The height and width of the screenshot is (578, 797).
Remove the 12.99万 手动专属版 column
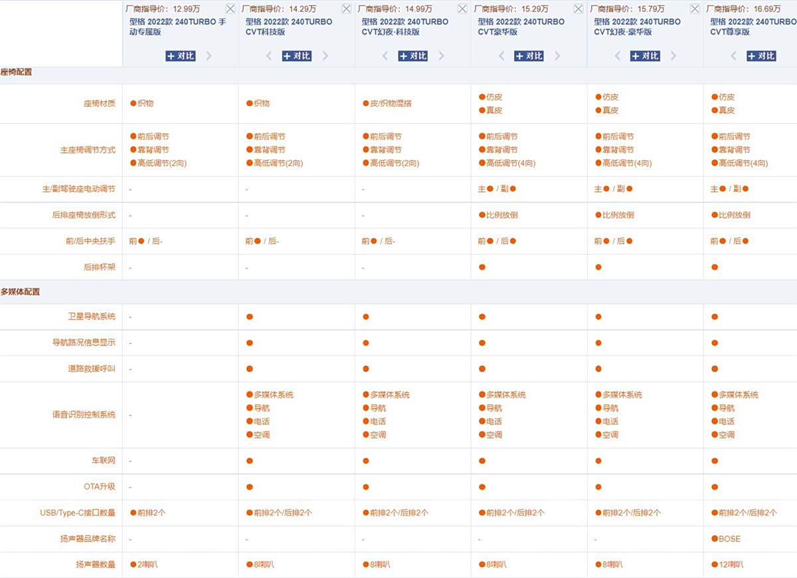click(x=230, y=9)
